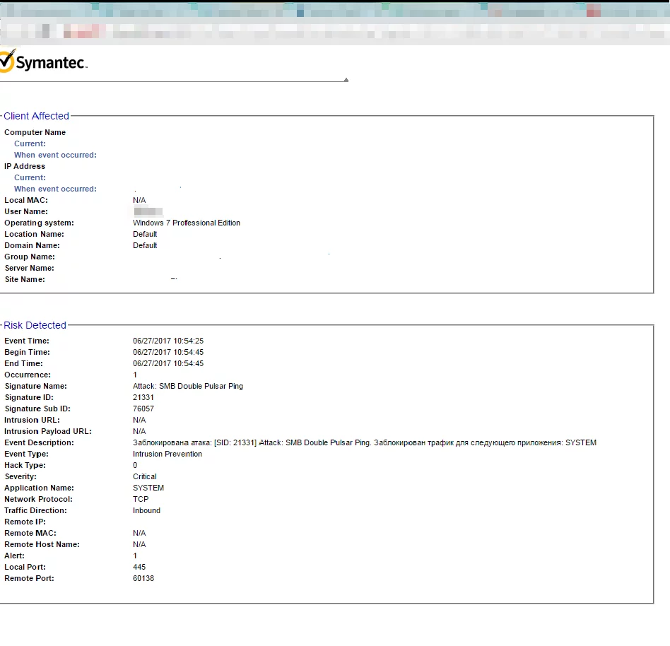
Task: Click the 'Begin Time:' label
Action: 28,352
